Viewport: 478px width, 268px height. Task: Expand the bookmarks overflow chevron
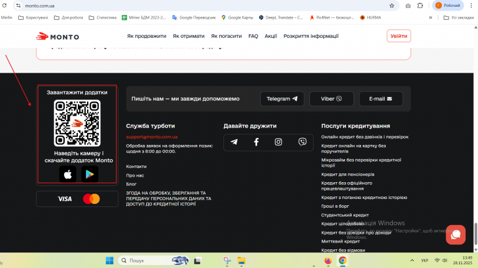(431, 17)
